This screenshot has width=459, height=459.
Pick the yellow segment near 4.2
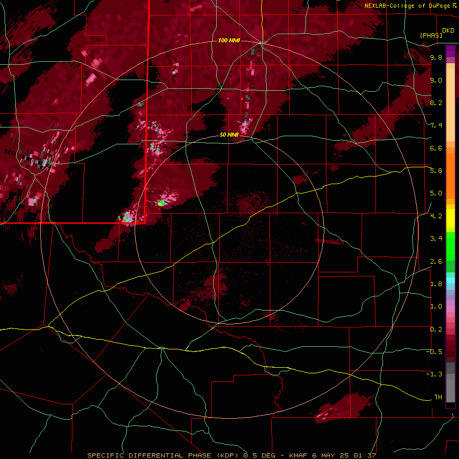(x=450, y=218)
